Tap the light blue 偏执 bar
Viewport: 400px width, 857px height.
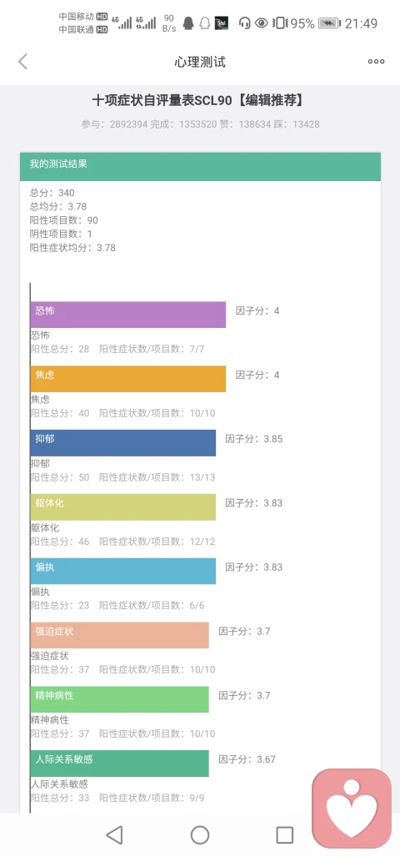point(123,571)
